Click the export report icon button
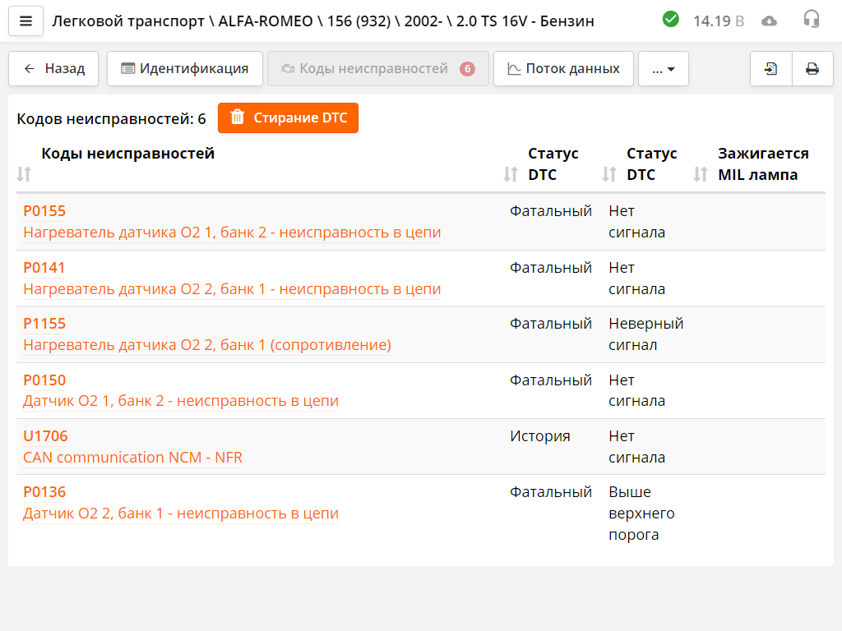The width and height of the screenshot is (842, 631). pos(771,69)
